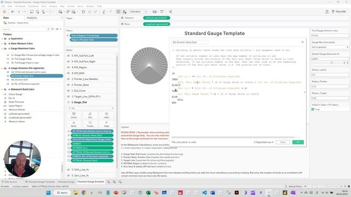Toggle visibility of 2.Pointer_Line (Needle) layer
This screenshot has height=197, width=351.
pyautogui.click(x=69, y=79)
